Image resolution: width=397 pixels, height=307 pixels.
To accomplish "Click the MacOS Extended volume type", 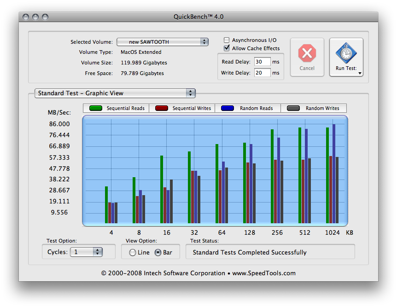I will tap(141, 52).
